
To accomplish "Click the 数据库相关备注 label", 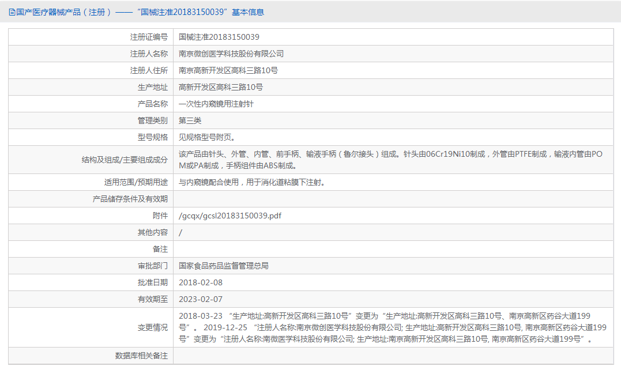I will 141,356.
